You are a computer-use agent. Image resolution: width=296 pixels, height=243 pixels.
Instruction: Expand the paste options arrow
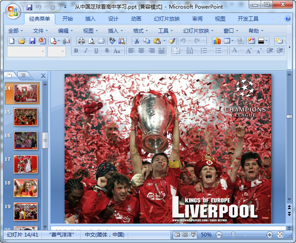[x=165, y=41]
